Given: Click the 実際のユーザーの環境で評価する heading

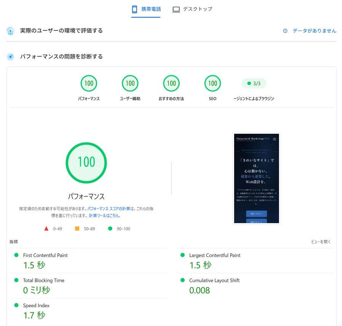Looking at the screenshot, I should [61, 30].
